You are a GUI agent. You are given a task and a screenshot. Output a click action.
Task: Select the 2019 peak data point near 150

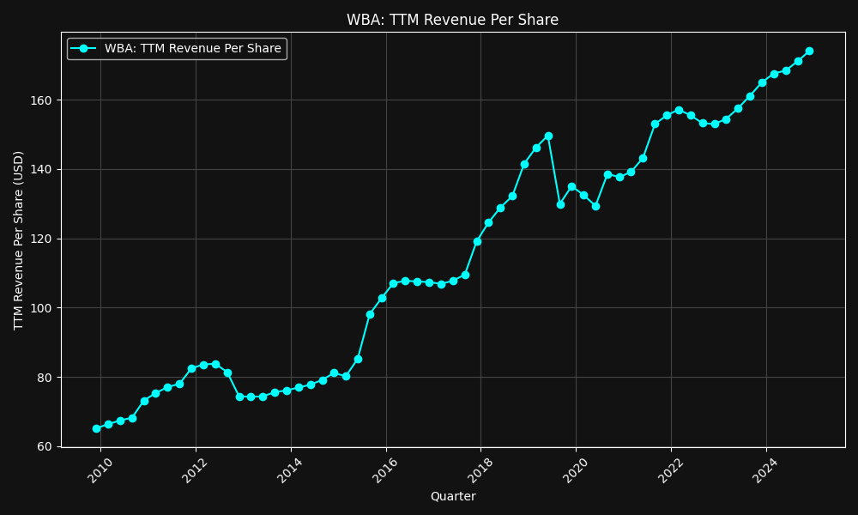(548, 136)
